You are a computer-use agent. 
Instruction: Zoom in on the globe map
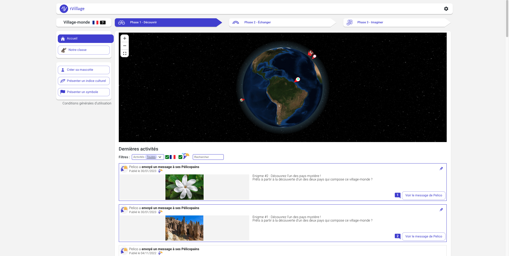[x=125, y=38]
